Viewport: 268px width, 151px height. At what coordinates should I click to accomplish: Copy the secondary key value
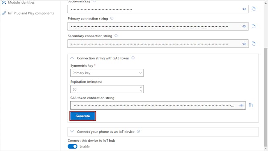click(254, 9)
